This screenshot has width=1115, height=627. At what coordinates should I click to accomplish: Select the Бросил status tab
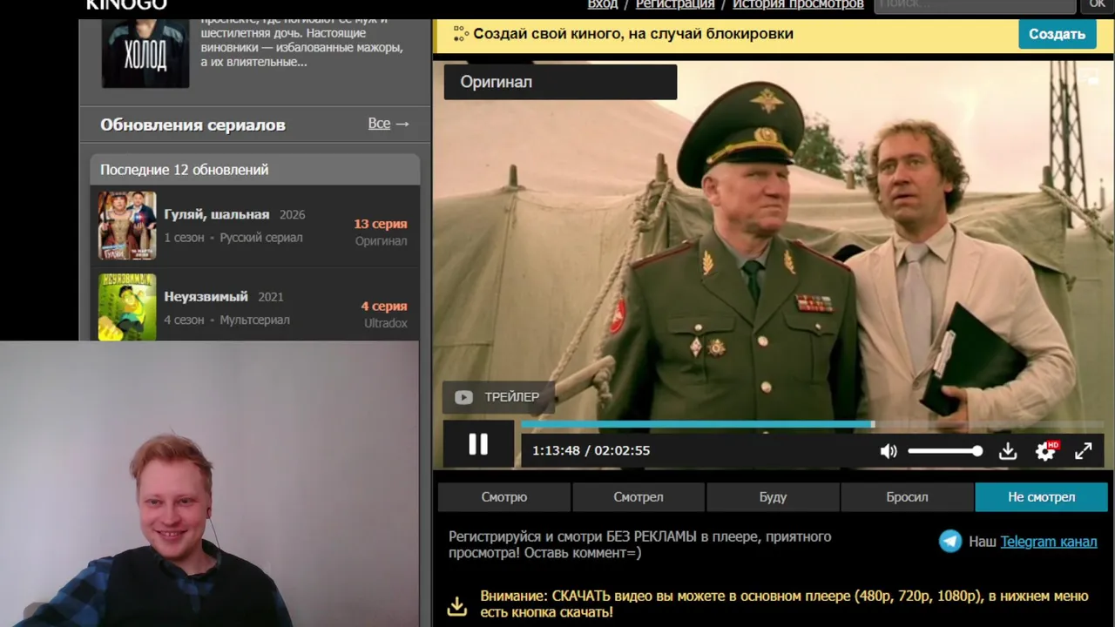tap(907, 497)
